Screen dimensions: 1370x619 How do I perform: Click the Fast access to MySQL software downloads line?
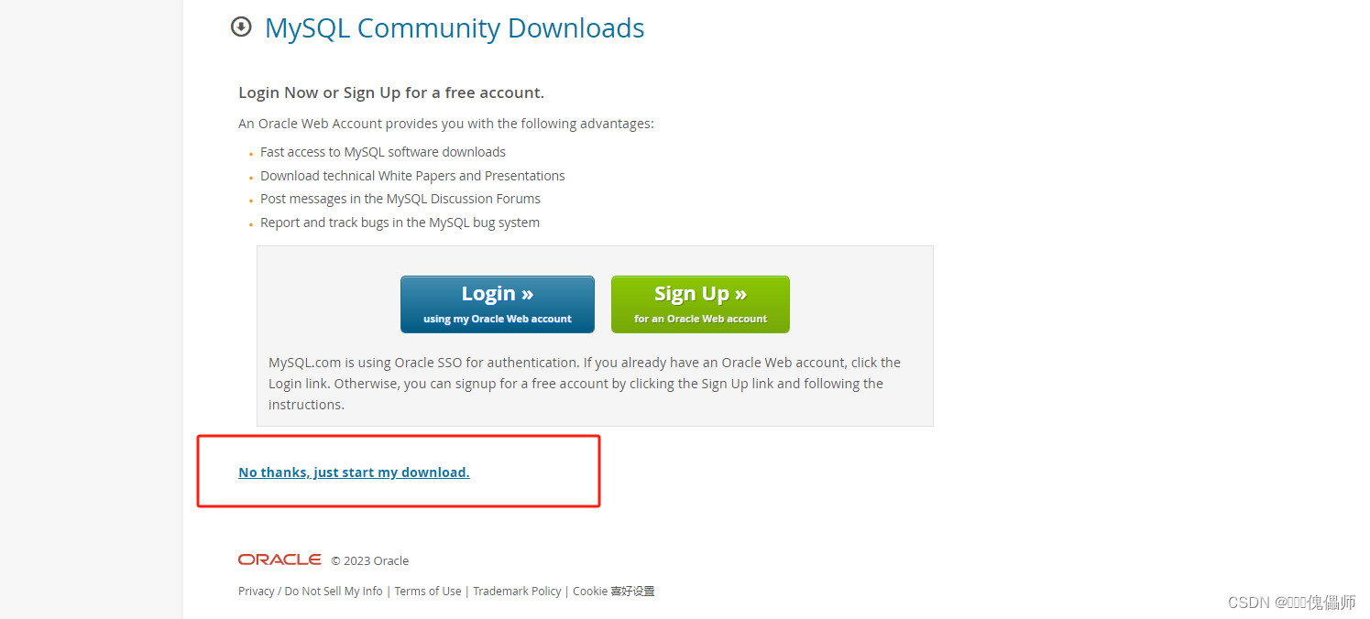383,152
